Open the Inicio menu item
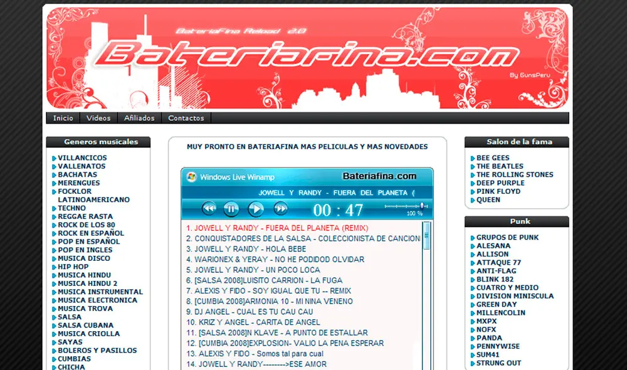This screenshot has width=627, height=370. (62, 118)
